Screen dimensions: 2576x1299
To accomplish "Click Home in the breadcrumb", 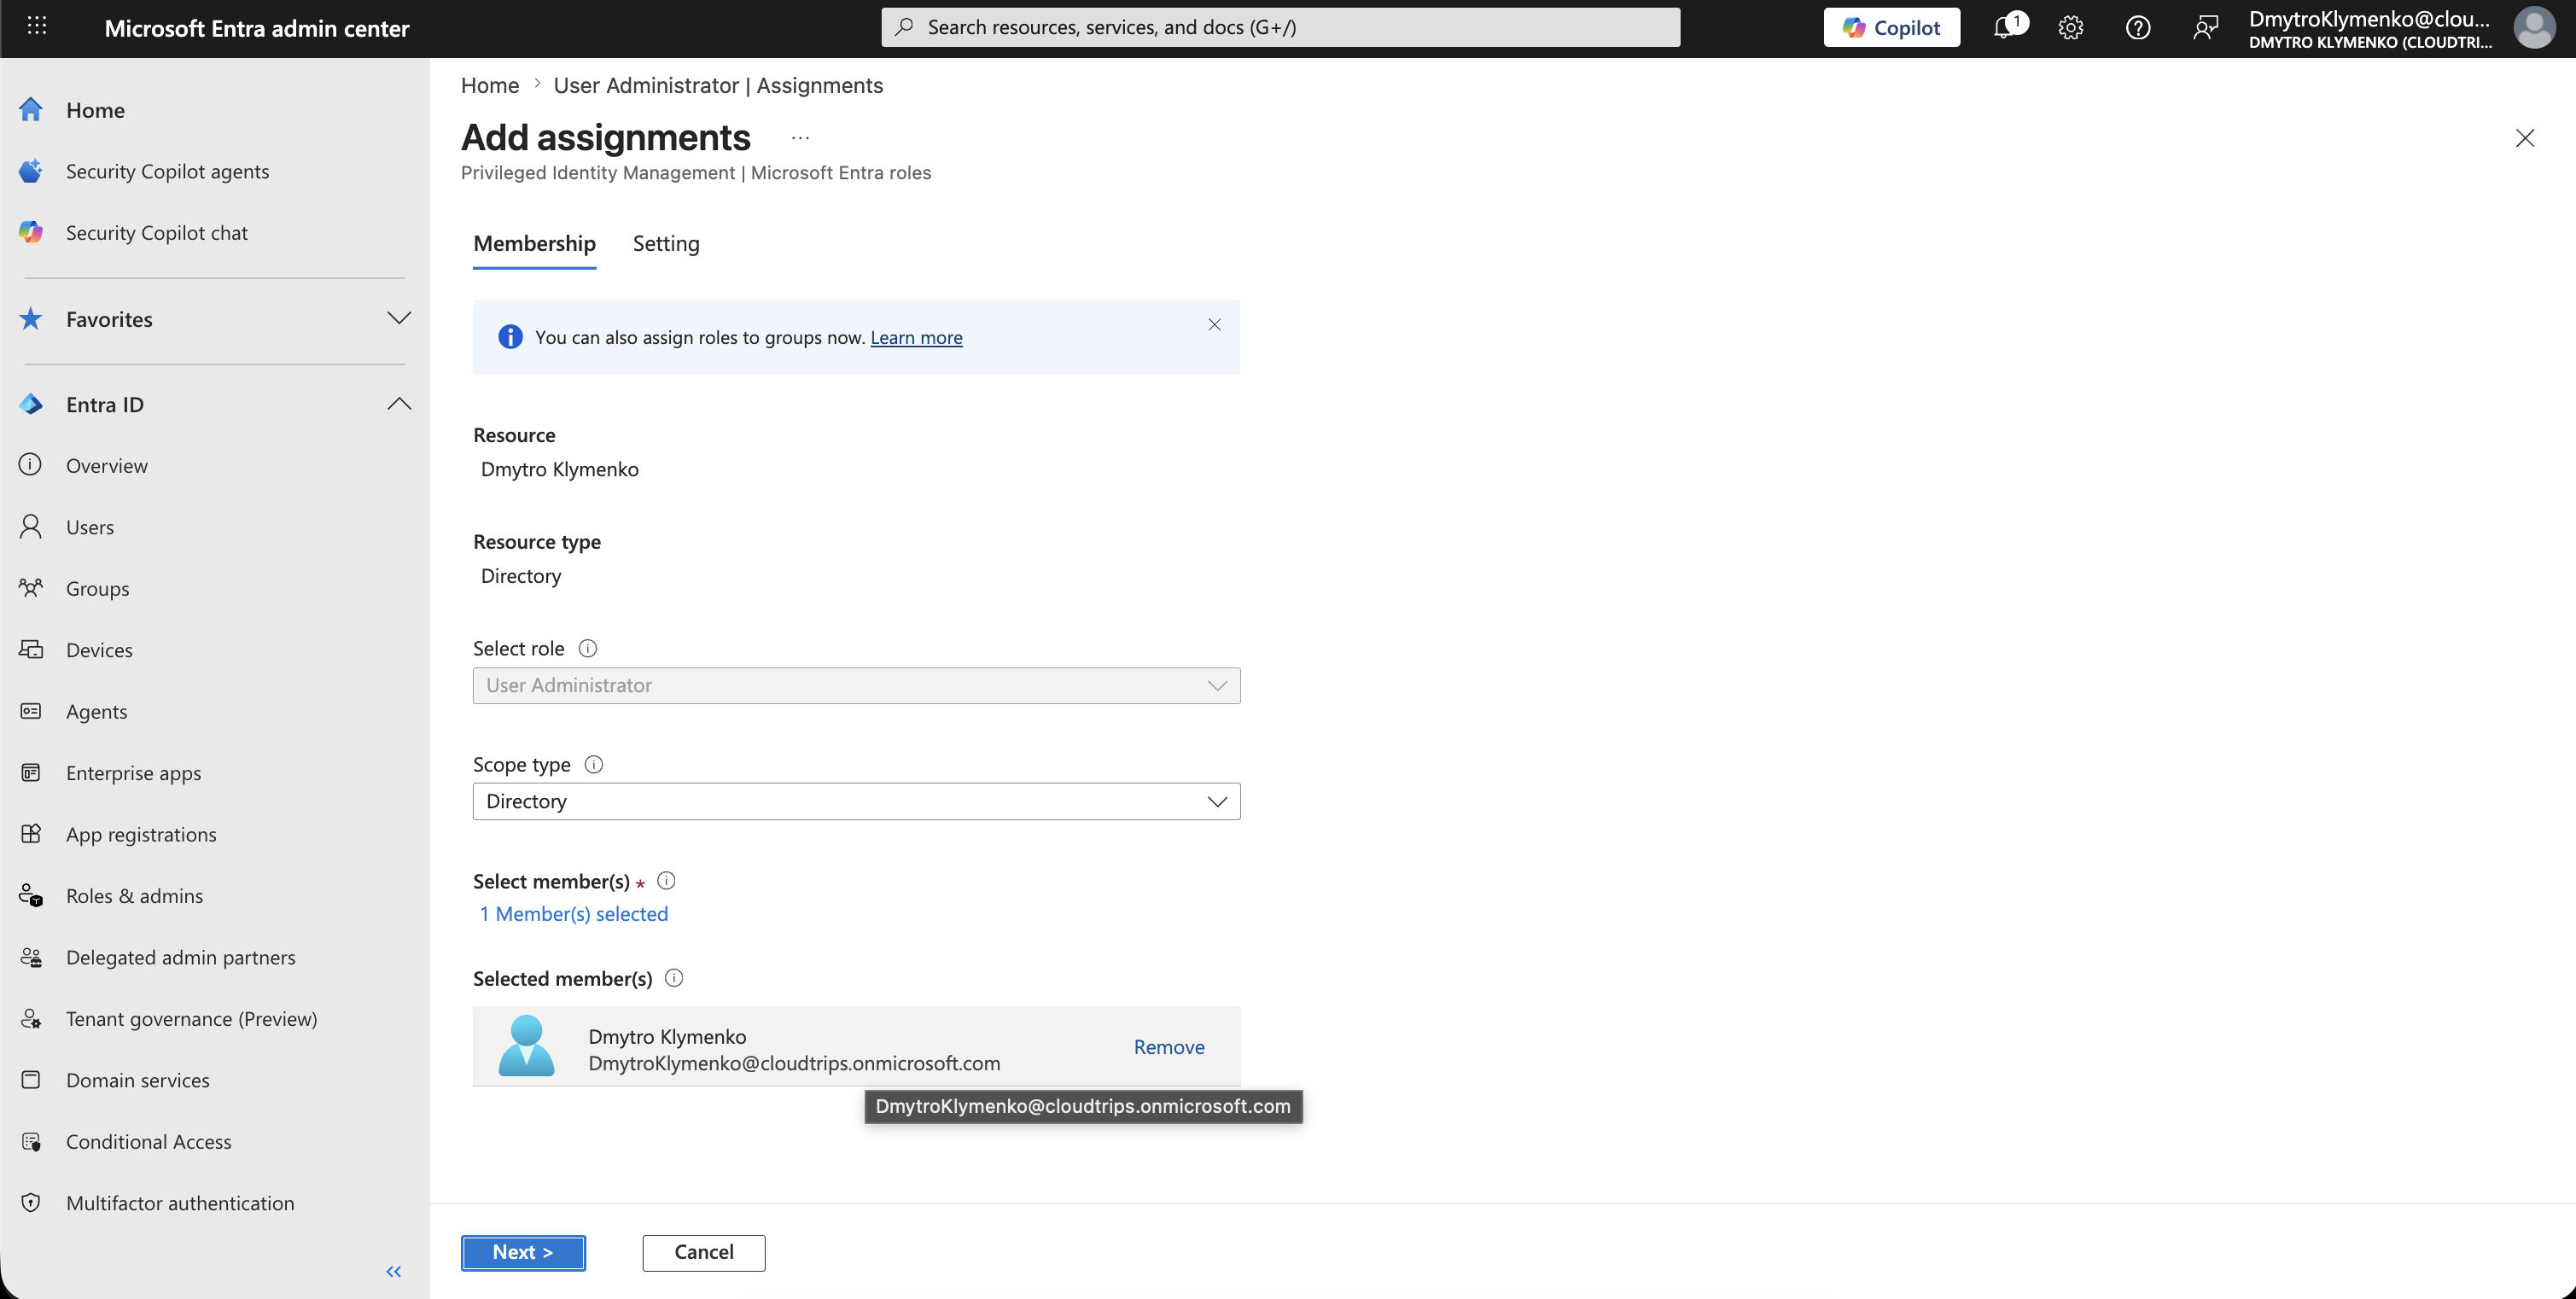I will point(490,85).
